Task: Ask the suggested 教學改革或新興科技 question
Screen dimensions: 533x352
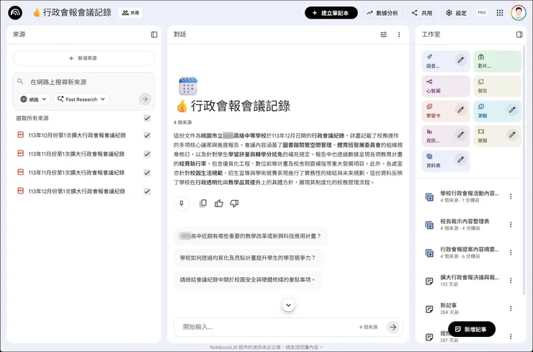Action: [250, 236]
